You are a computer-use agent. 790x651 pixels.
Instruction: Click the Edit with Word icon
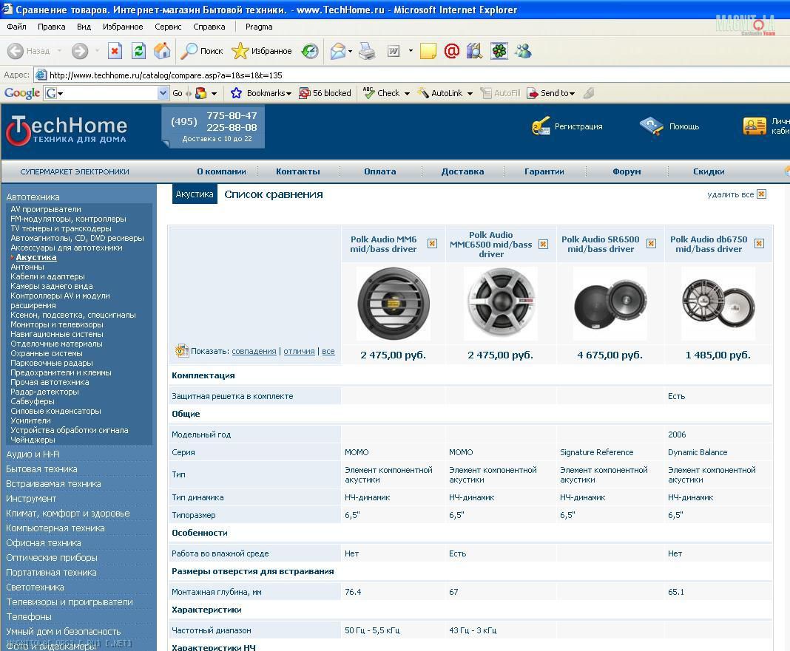(394, 51)
